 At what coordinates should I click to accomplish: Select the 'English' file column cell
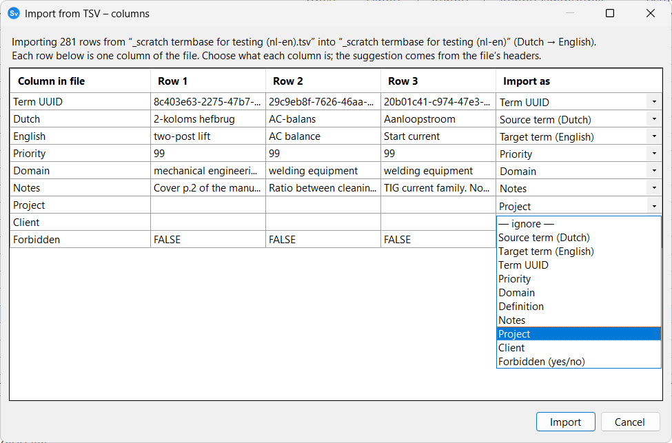pos(80,136)
